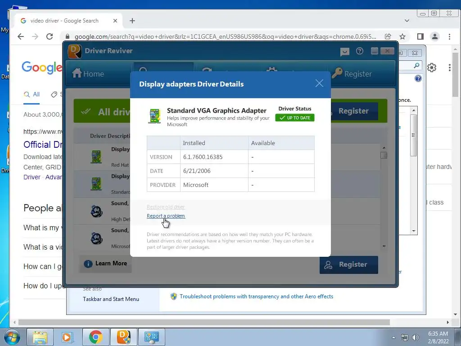Close the video driver Google Search tab
This screenshot has height=346, width=461.
click(x=115, y=21)
